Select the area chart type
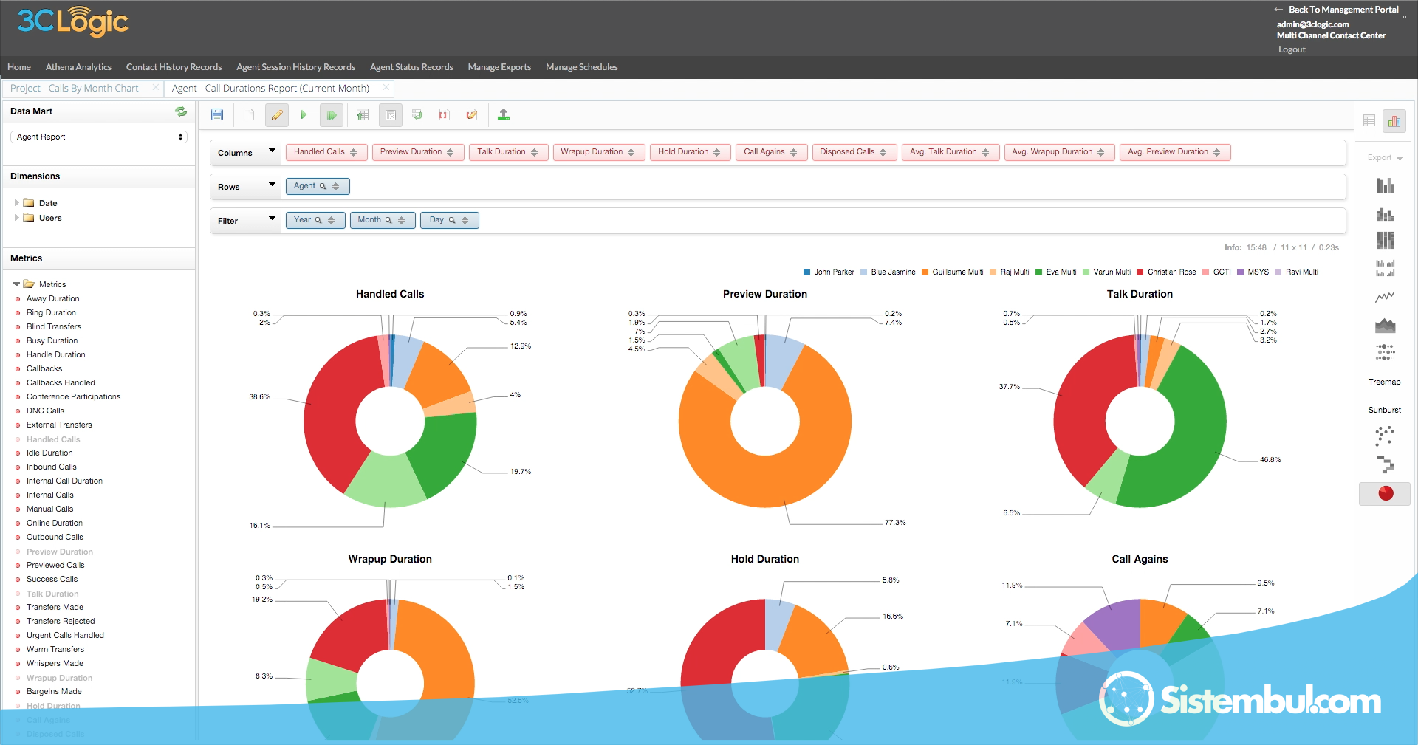 tap(1386, 325)
